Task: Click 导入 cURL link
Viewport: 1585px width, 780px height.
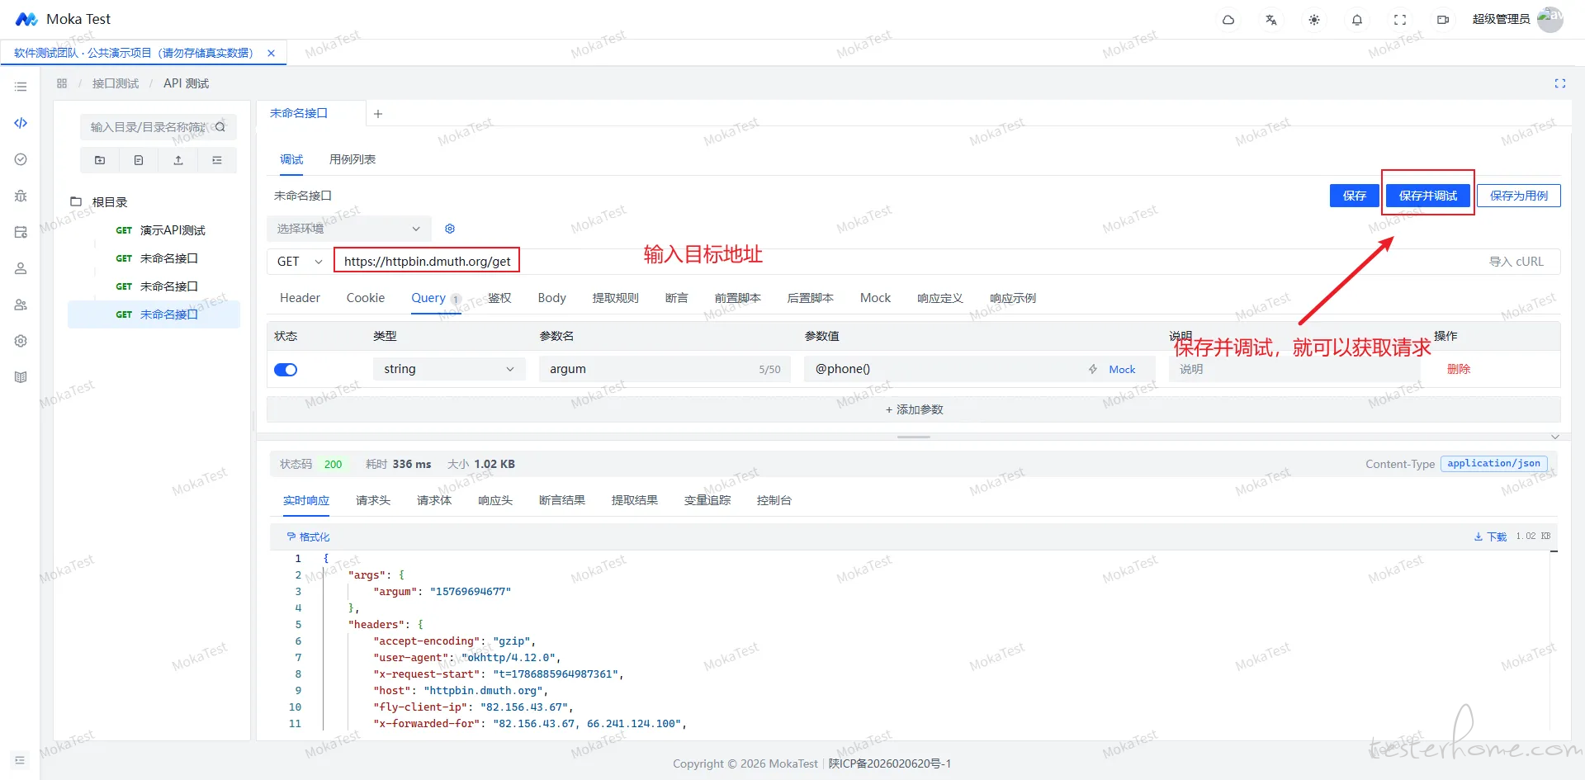Action: coord(1516,262)
